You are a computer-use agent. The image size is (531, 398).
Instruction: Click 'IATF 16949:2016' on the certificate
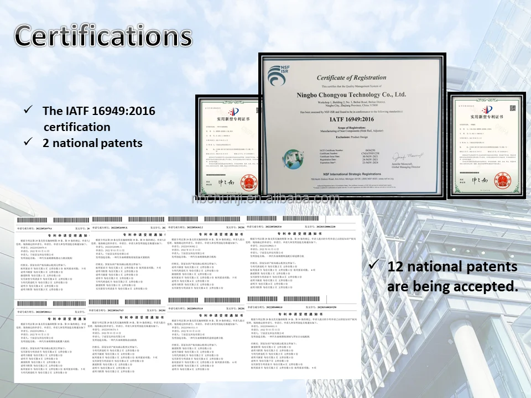coord(352,119)
